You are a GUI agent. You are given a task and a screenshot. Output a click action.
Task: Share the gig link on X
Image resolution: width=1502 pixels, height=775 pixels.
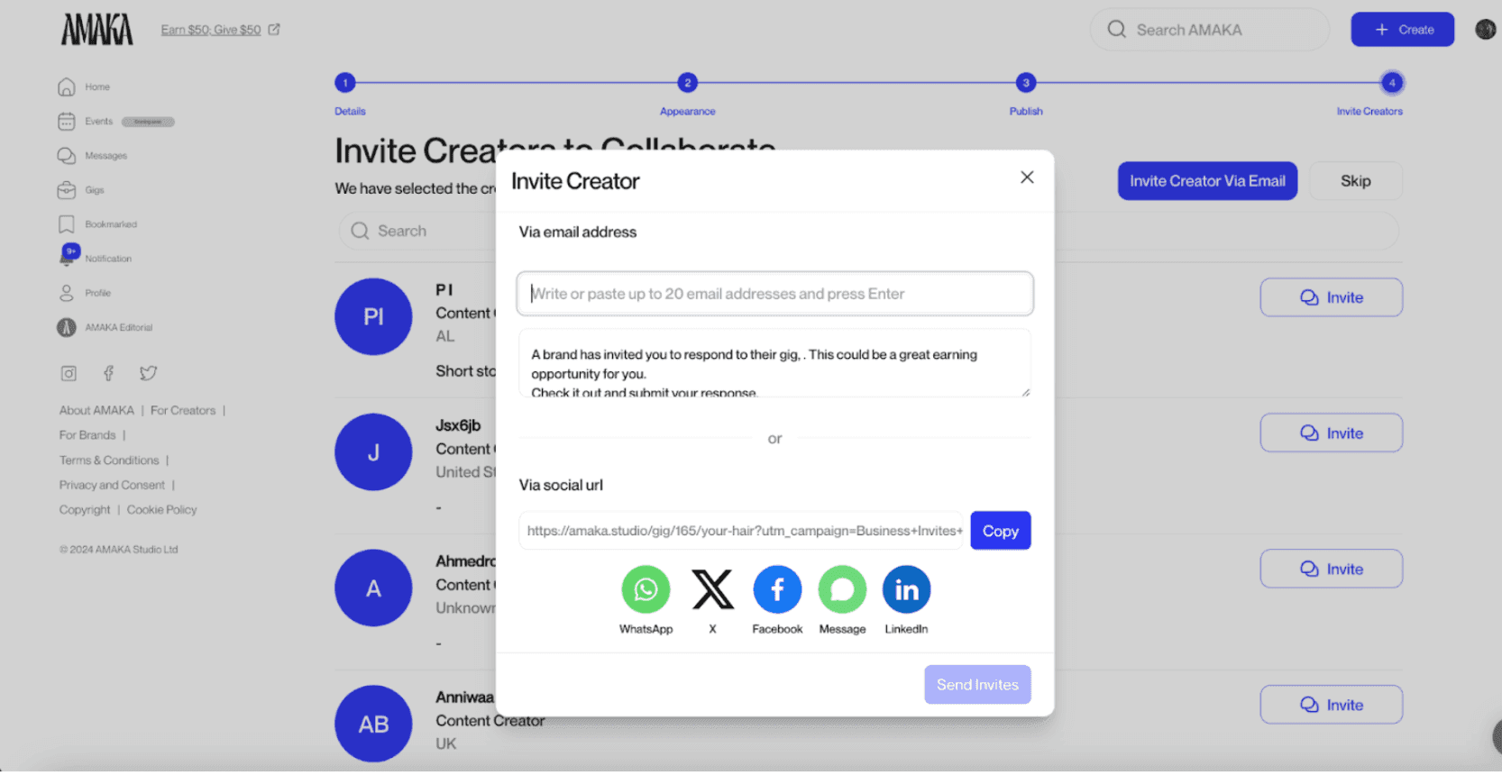712,590
